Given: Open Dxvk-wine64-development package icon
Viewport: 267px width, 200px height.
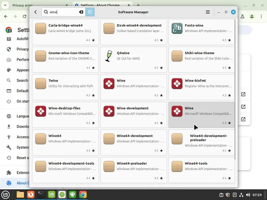Looking at the screenshot, I should [x=109, y=28].
